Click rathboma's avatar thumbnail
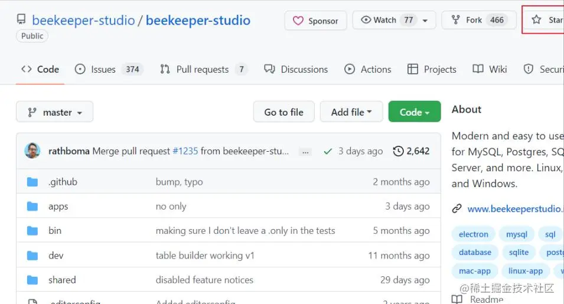564x304 pixels. (32, 151)
